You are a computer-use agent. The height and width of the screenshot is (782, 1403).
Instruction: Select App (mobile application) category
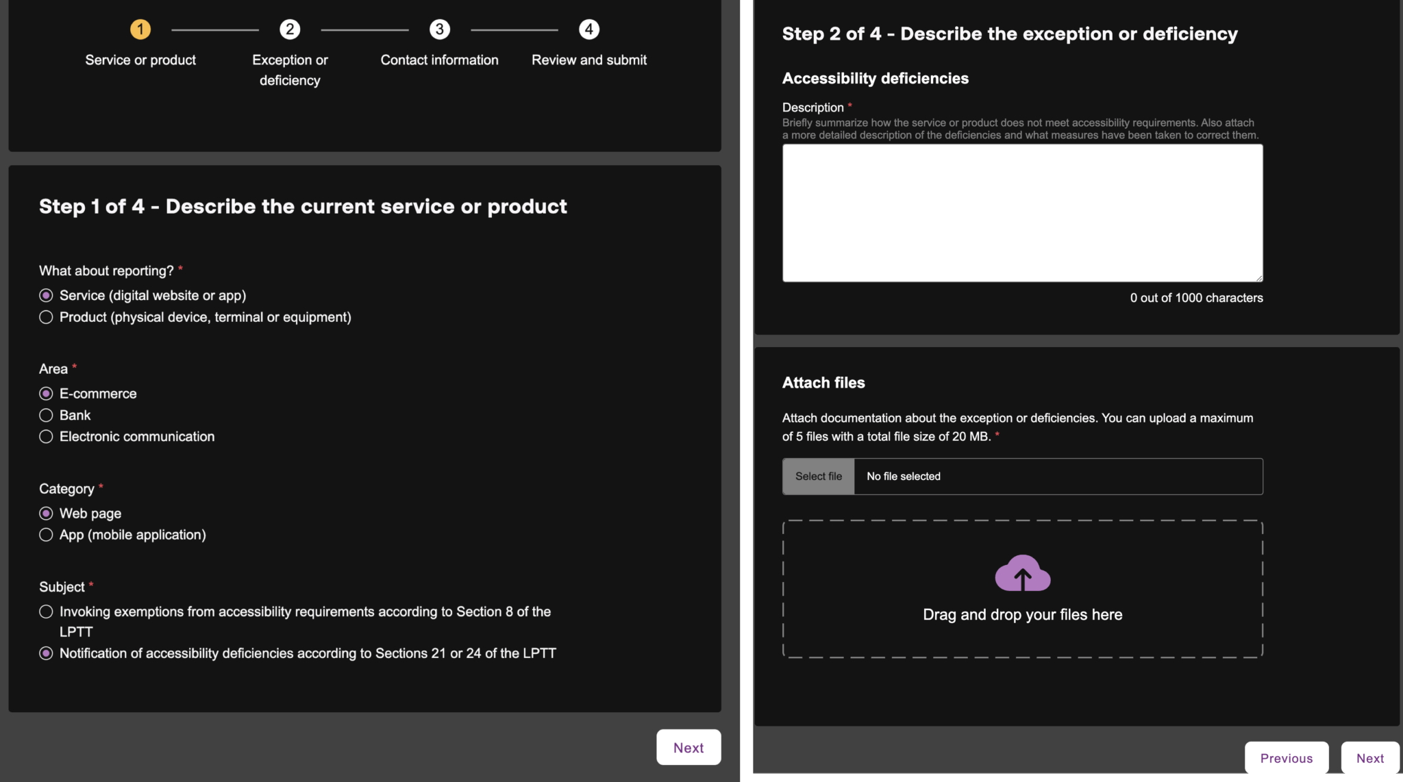[46, 535]
